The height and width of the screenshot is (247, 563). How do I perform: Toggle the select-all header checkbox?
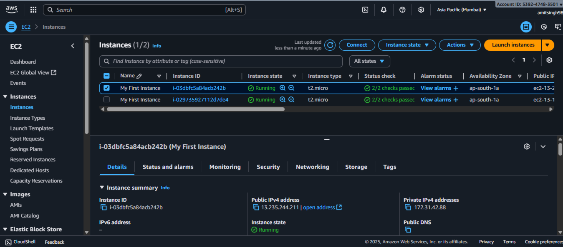tap(106, 76)
